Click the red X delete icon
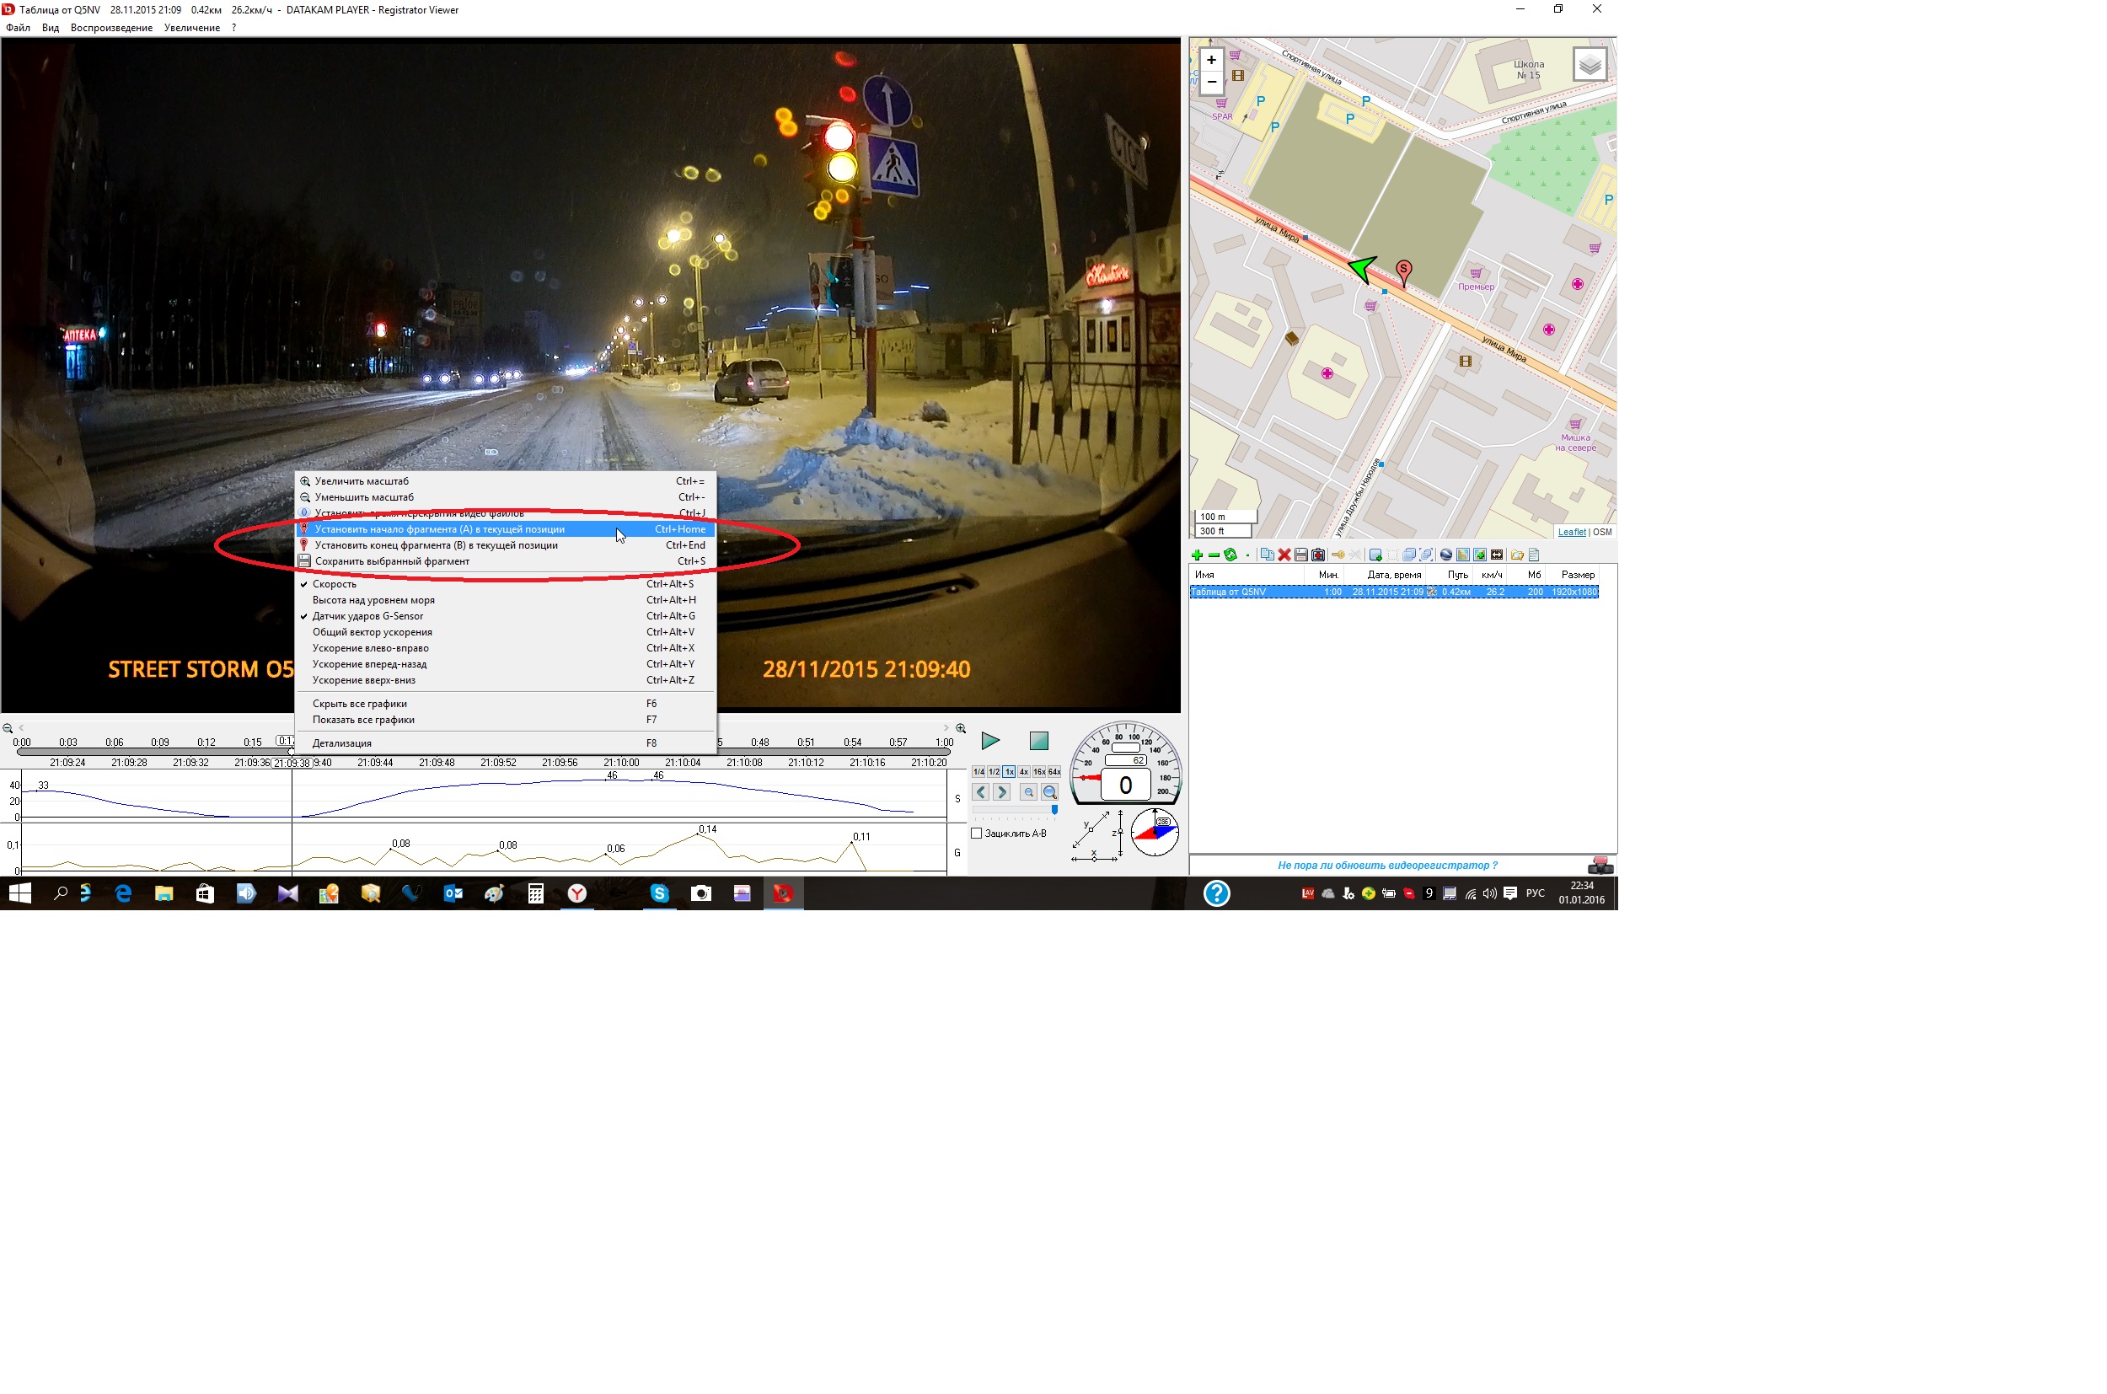Image resolution: width=2107 pixels, height=1394 pixels. click(1284, 555)
